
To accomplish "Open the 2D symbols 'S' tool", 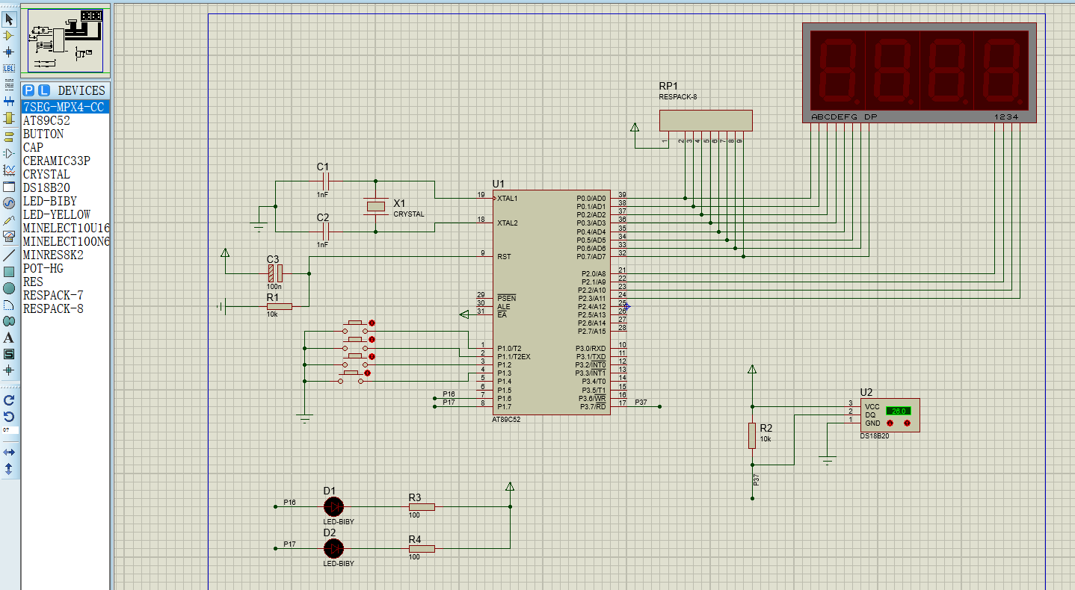I will tap(9, 354).
